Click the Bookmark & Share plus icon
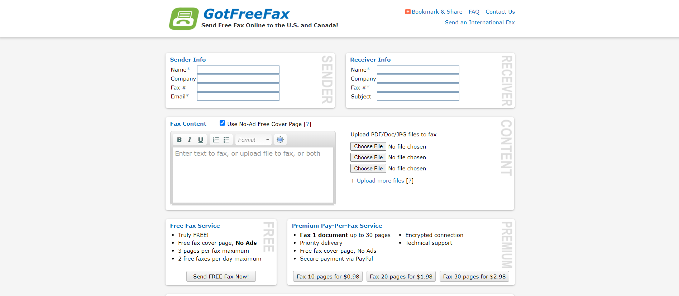Viewport: 679px width, 296px height. coord(408,12)
